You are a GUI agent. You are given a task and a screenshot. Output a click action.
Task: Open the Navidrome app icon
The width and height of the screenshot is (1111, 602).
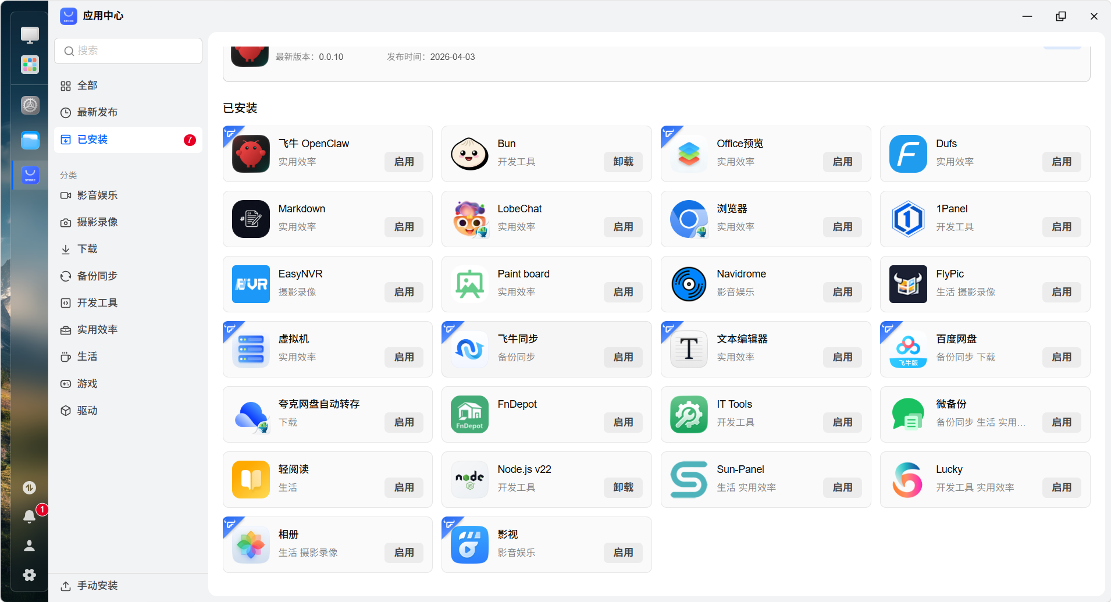[688, 284]
